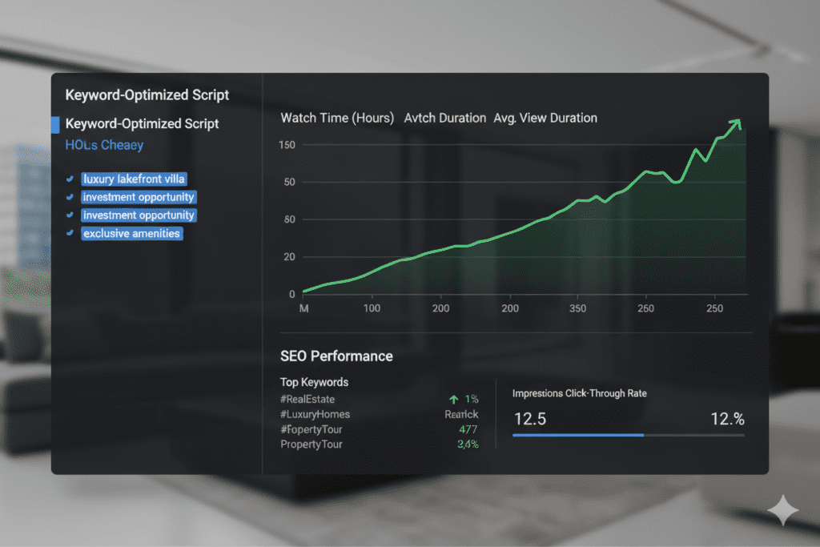Image resolution: width=820 pixels, height=547 pixels.
Task: Click the blue click-through rate progress bar
Action: tap(578, 435)
